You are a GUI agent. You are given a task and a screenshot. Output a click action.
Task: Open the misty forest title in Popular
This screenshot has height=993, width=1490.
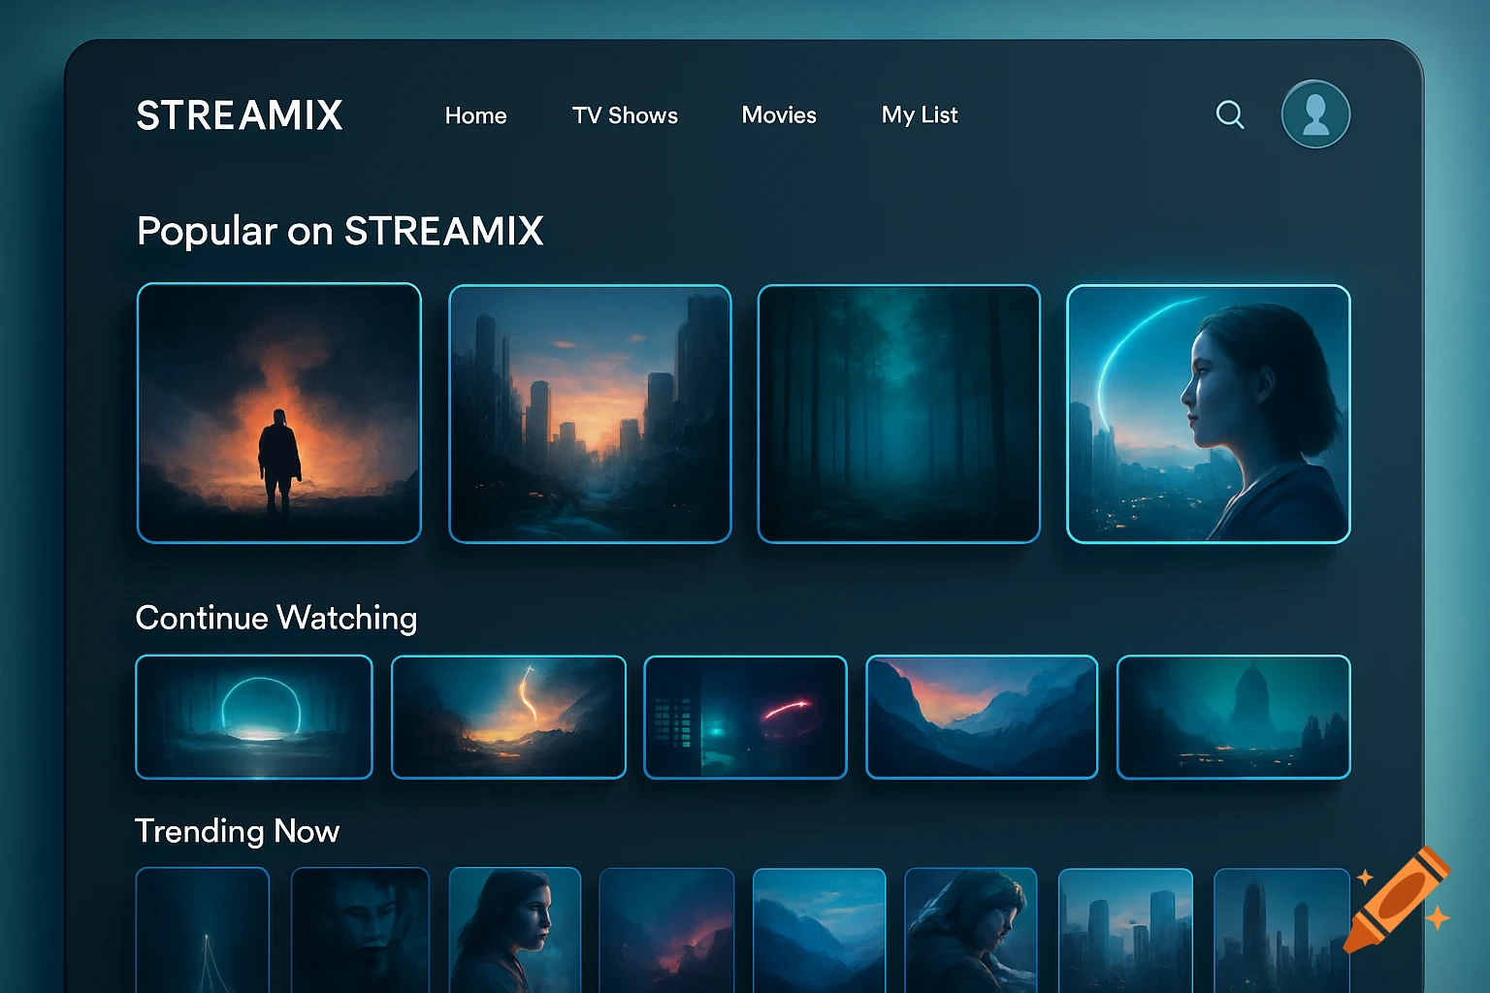pyautogui.click(x=897, y=413)
